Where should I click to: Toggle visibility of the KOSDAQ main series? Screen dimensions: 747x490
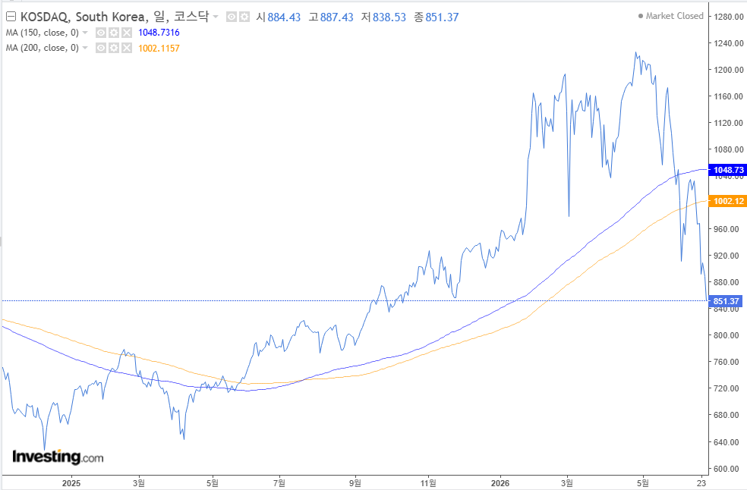click(232, 17)
